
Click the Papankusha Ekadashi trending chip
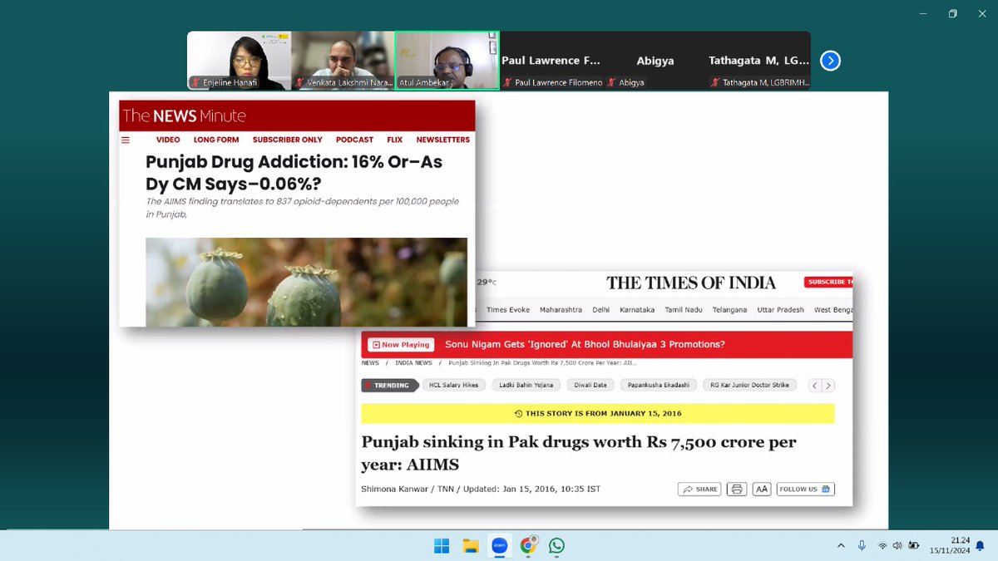(x=658, y=385)
